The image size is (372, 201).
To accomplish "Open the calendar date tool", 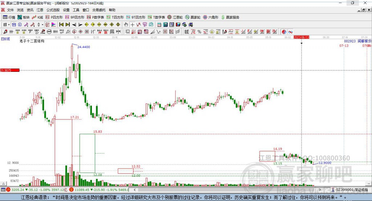I will [x=159, y=25].
